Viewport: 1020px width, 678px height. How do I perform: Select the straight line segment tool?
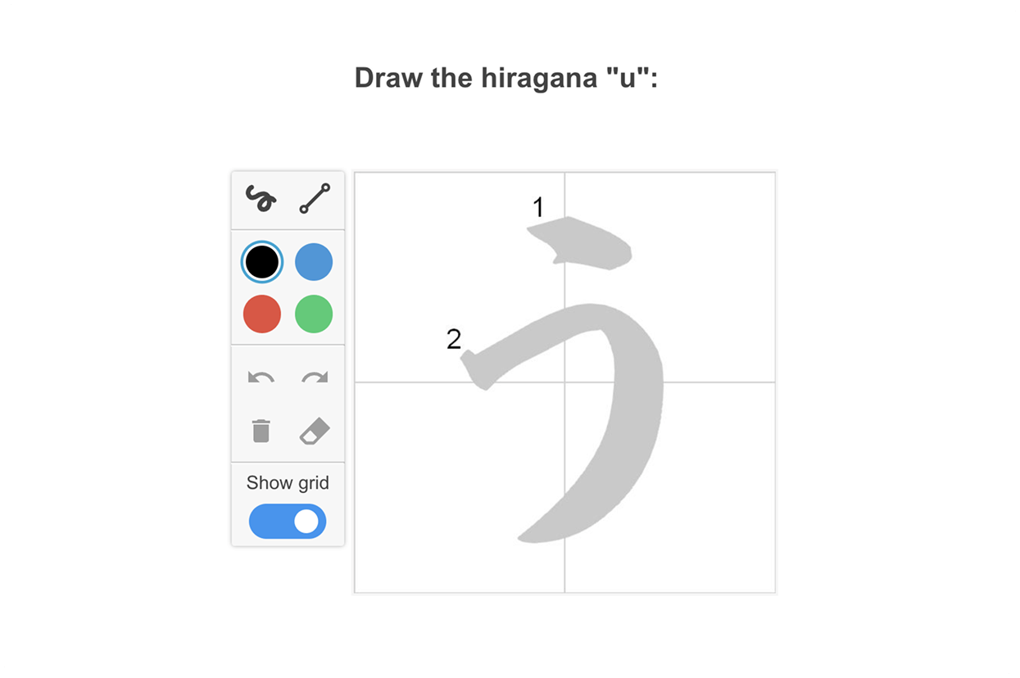click(315, 199)
